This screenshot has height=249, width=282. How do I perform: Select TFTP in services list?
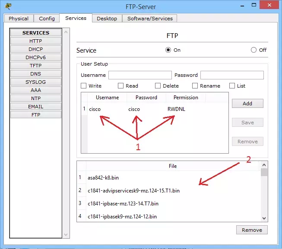click(36, 66)
